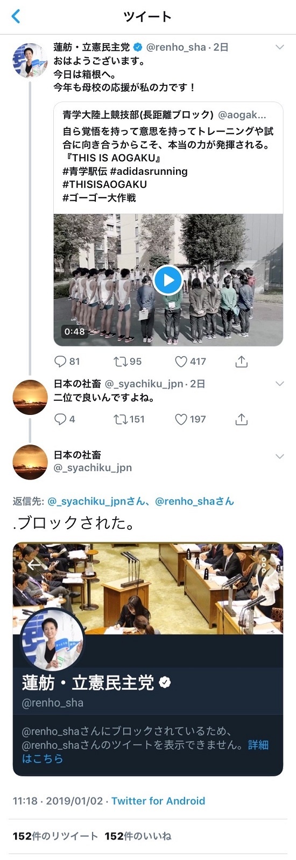Viewport: 296px width, 860px height.
Task: View the 152件のリツイート list
Action: pyautogui.click(x=55, y=836)
